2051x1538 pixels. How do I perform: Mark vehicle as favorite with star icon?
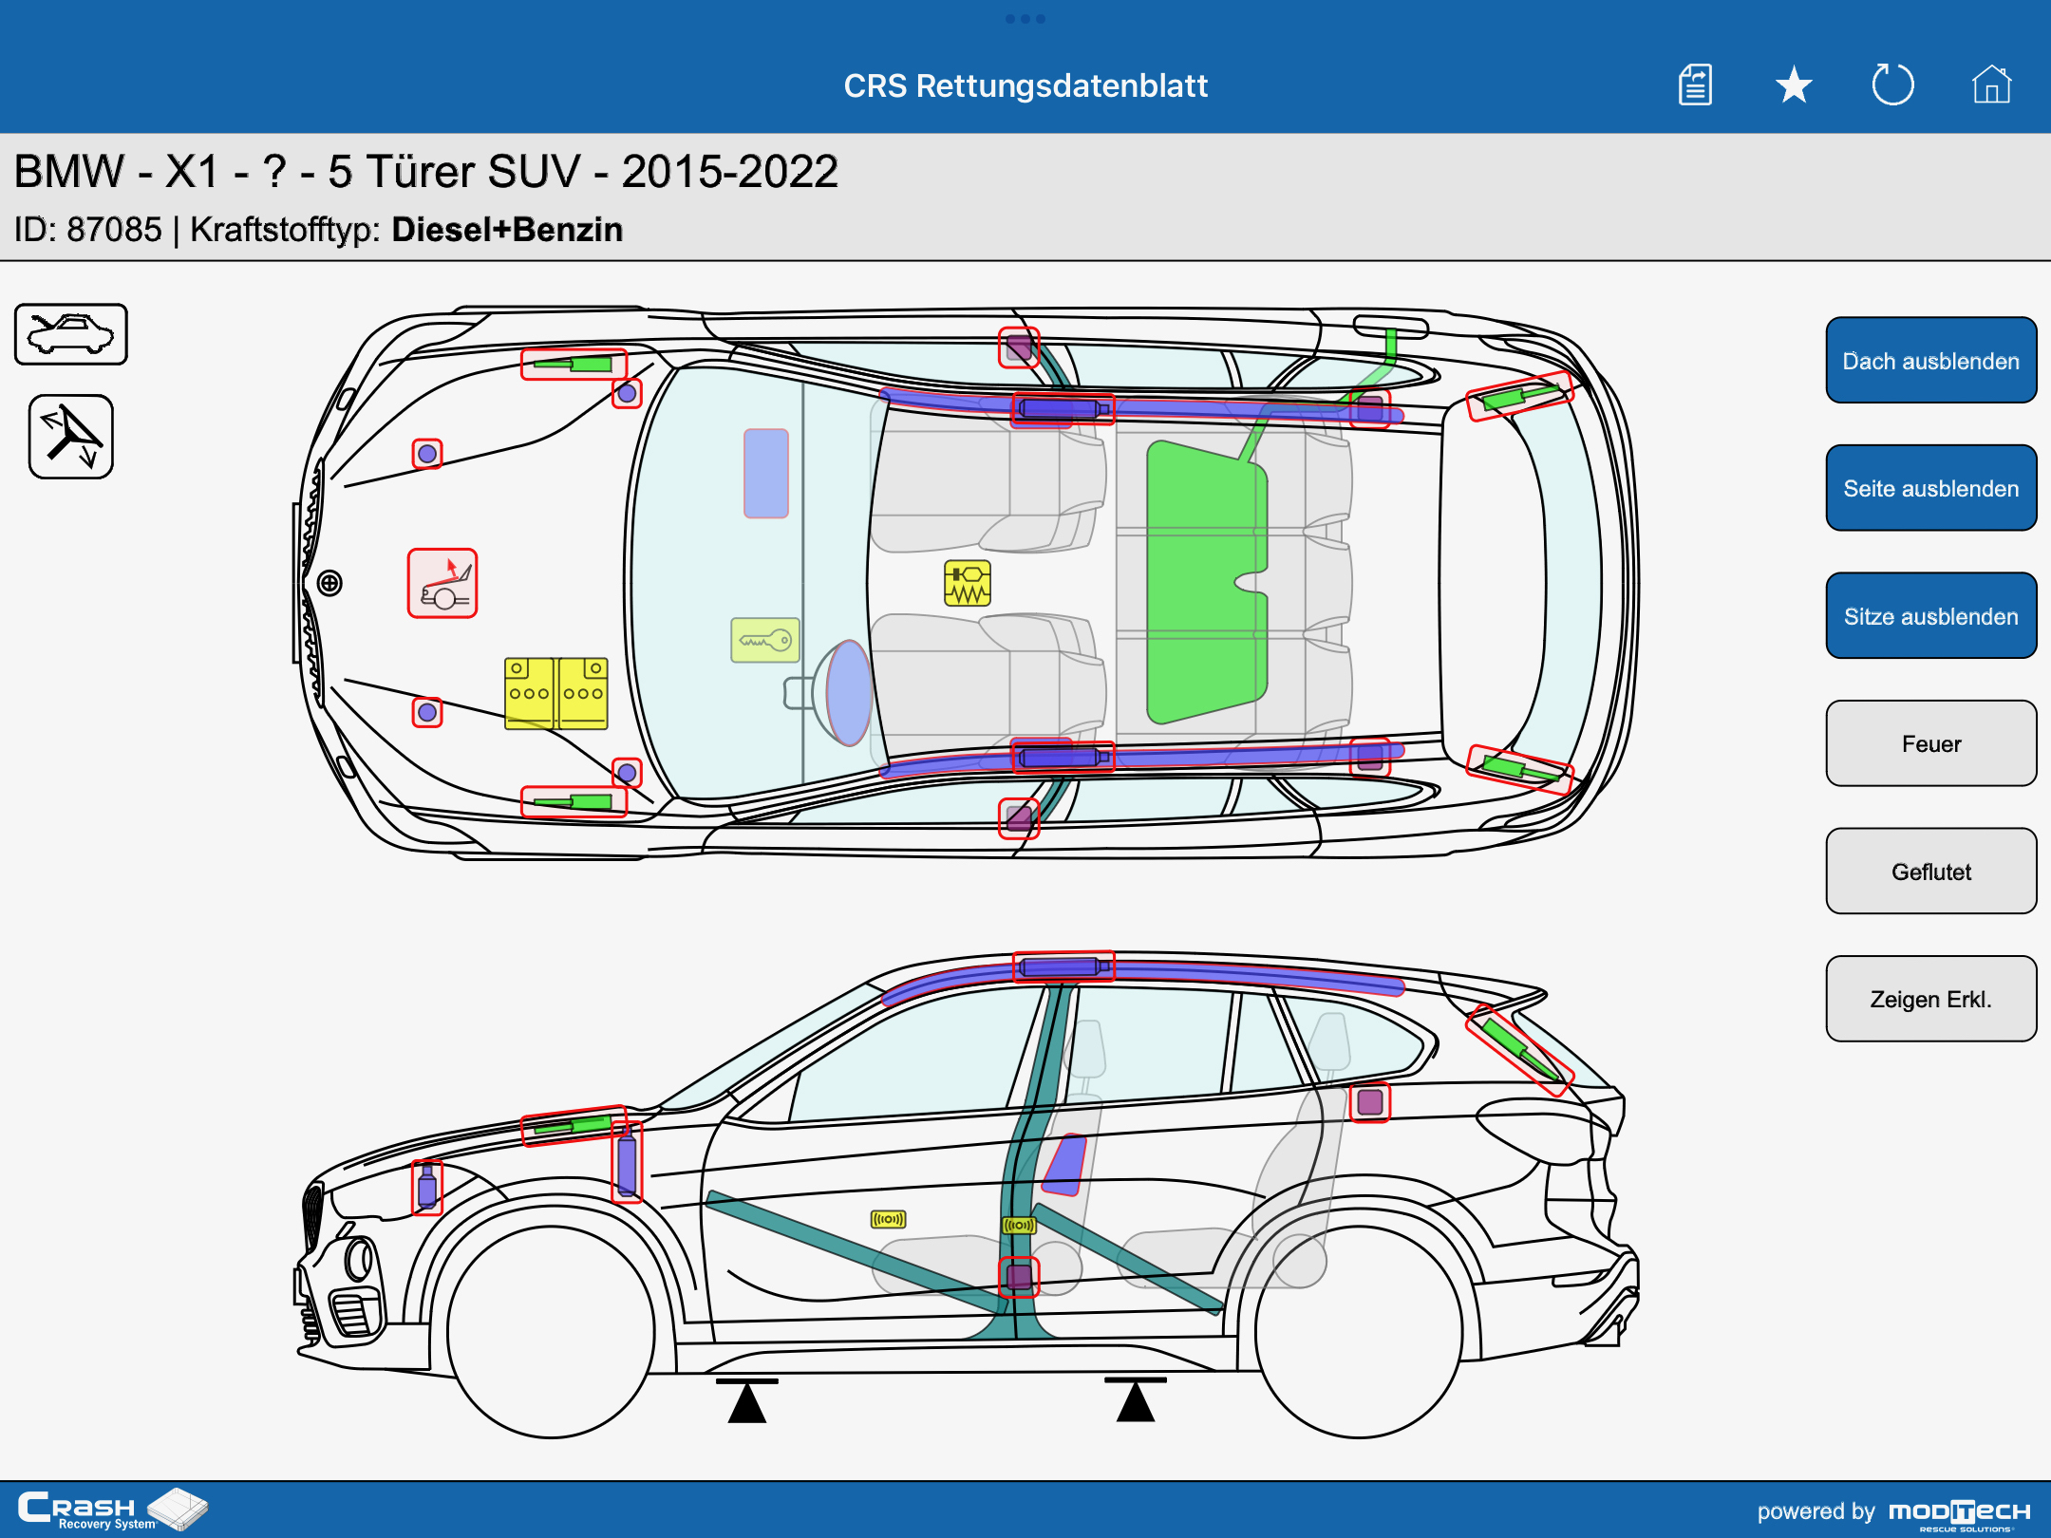(x=1794, y=85)
